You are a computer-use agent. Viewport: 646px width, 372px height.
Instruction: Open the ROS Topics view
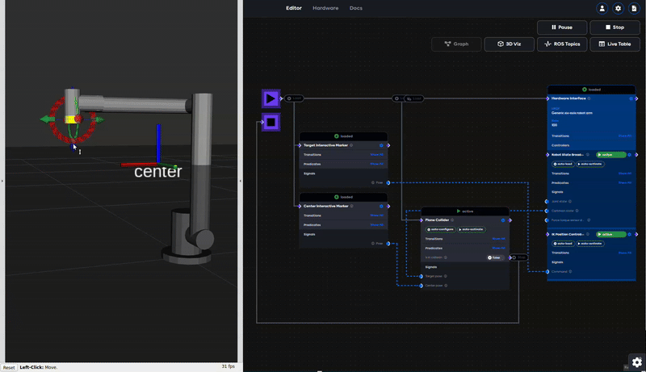click(x=562, y=44)
